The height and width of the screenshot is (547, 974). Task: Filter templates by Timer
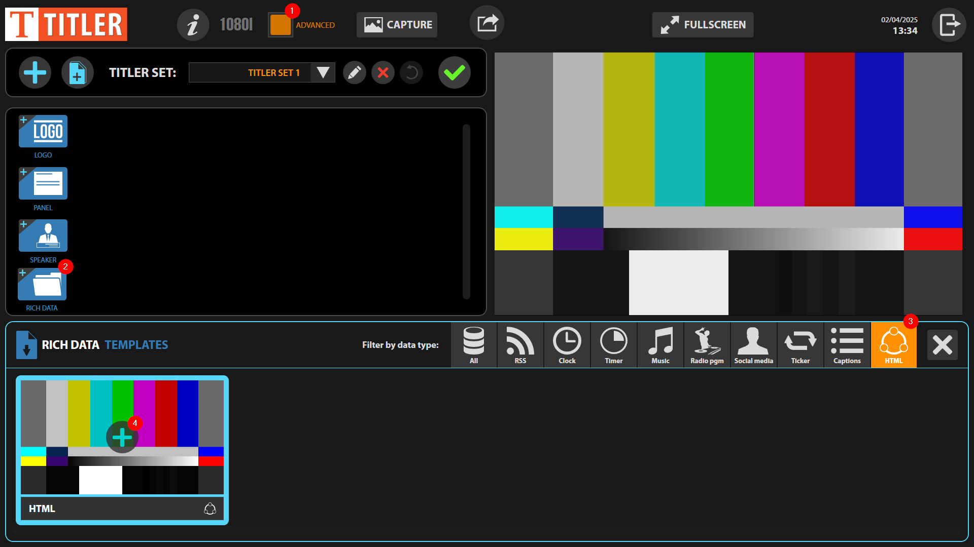pos(614,345)
